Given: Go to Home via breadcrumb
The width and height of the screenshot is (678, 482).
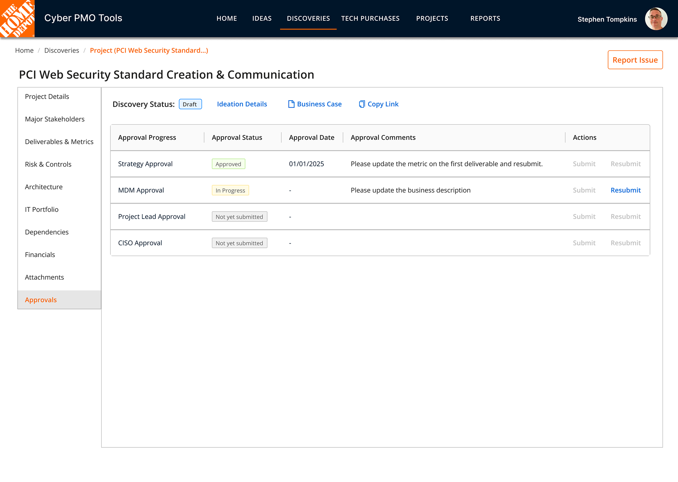Looking at the screenshot, I should pyautogui.click(x=24, y=50).
